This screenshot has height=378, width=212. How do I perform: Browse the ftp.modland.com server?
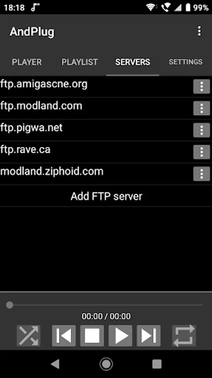pyautogui.click(x=41, y=106)
